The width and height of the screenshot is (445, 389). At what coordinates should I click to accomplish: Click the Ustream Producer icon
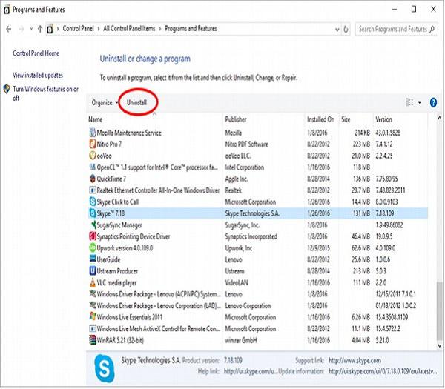93,271
